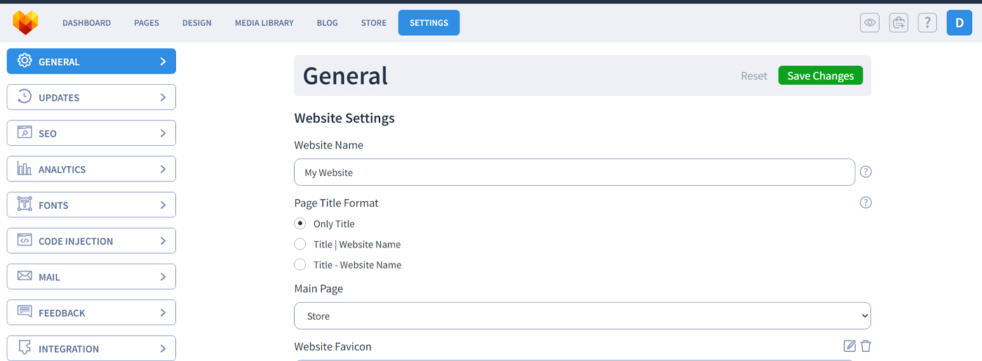Click help icon beside Page Title Format
Image resolution: width=982 pixels, height=361 pixels.
[866, 203]
